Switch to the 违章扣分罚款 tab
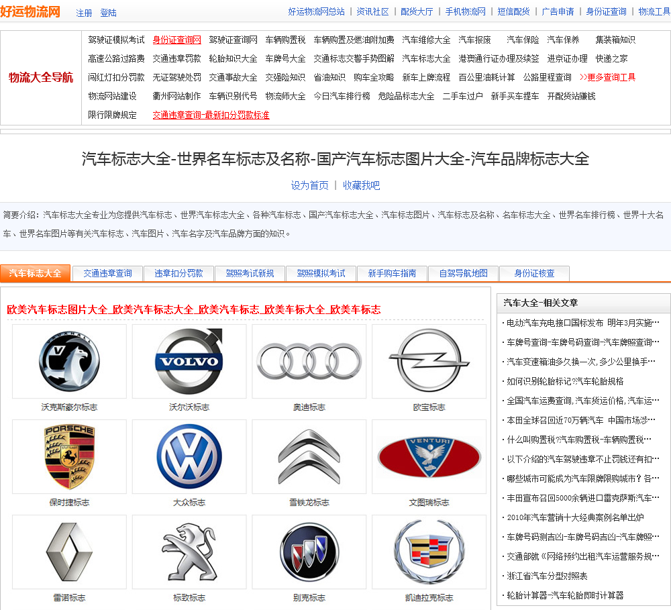The width and height of the screenshot is (671, 610). (x=178, y=274)
